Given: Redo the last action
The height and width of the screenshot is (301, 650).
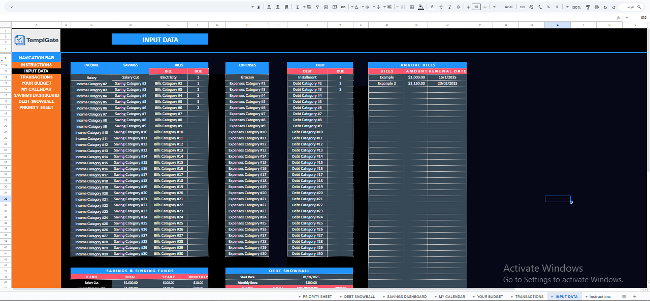Looking at the screenshot, I should click(605, 7).
